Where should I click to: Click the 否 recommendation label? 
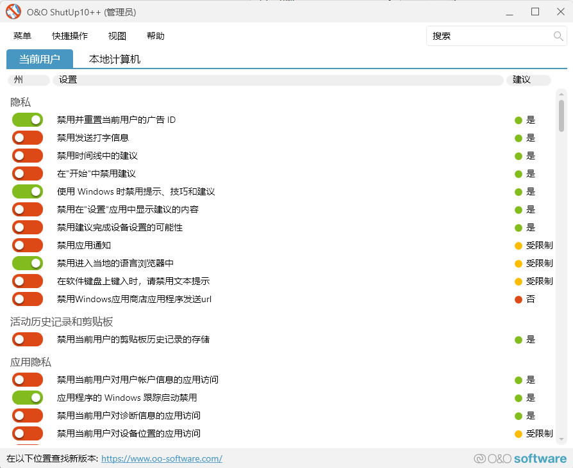530,300
